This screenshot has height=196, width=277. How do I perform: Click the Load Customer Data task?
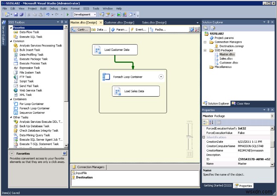(x=115, y=50)
